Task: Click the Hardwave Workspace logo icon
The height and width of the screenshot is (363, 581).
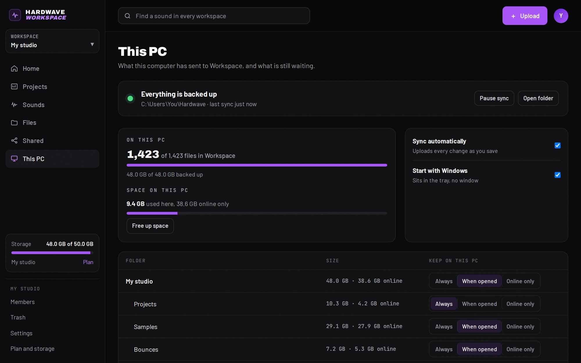Action: [15, 15]
